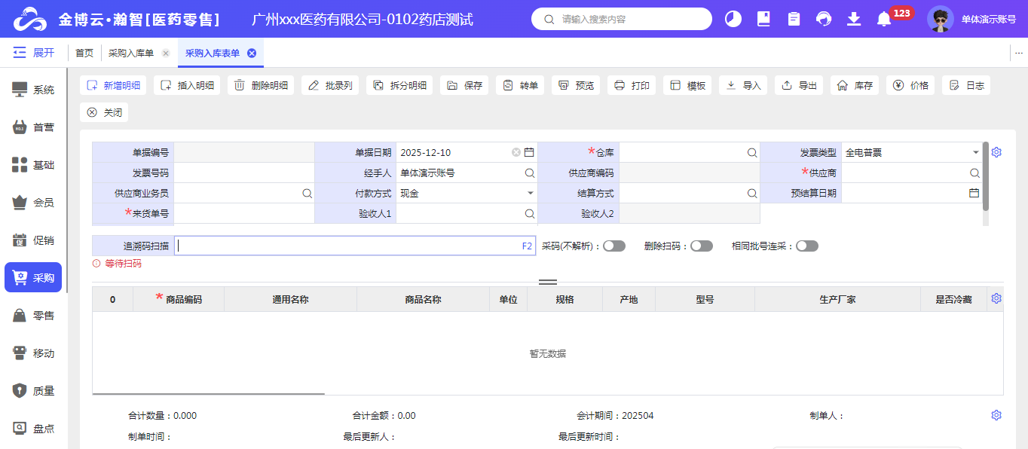Open the 付款方式 dropdown
The height and width of the screenshot is (449, 1028).
tap(530, 194)
